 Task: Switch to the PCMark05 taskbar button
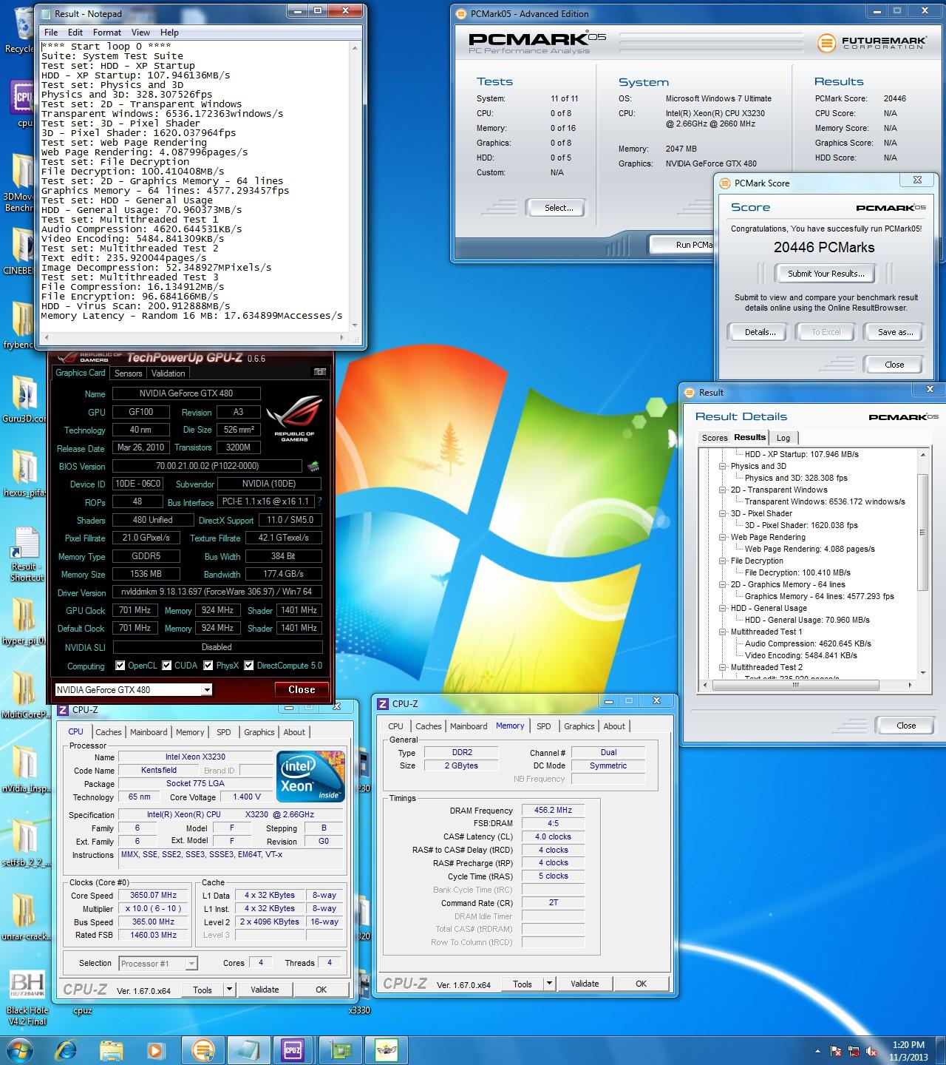[203, 1050]
